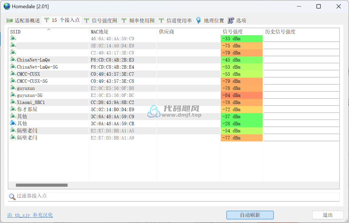Viewport: 349px width, 223px height.
Task: Click MAC address CC:D8:43:9A:8B:C2
Action: pos(112,103)
